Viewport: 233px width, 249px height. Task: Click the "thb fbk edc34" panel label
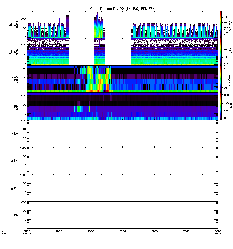coord(15,79)
